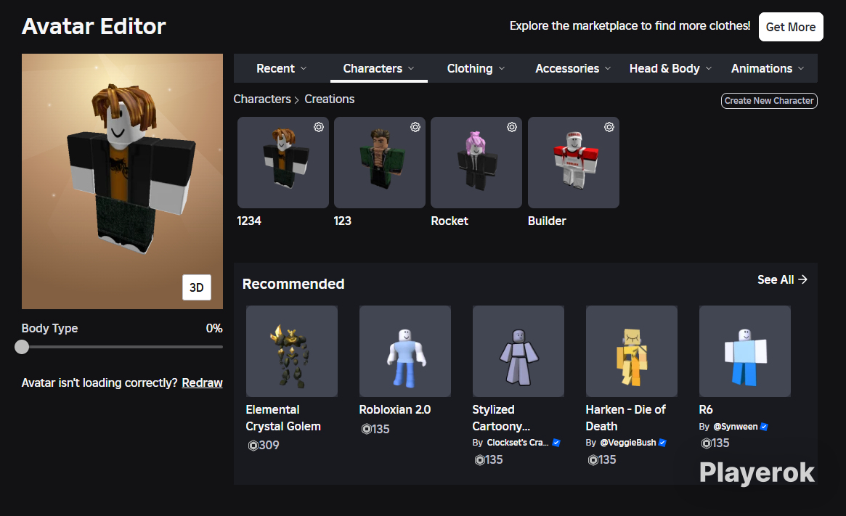Click Robux icon under R6 bundle
846x516 pixels.
point(706,443)
